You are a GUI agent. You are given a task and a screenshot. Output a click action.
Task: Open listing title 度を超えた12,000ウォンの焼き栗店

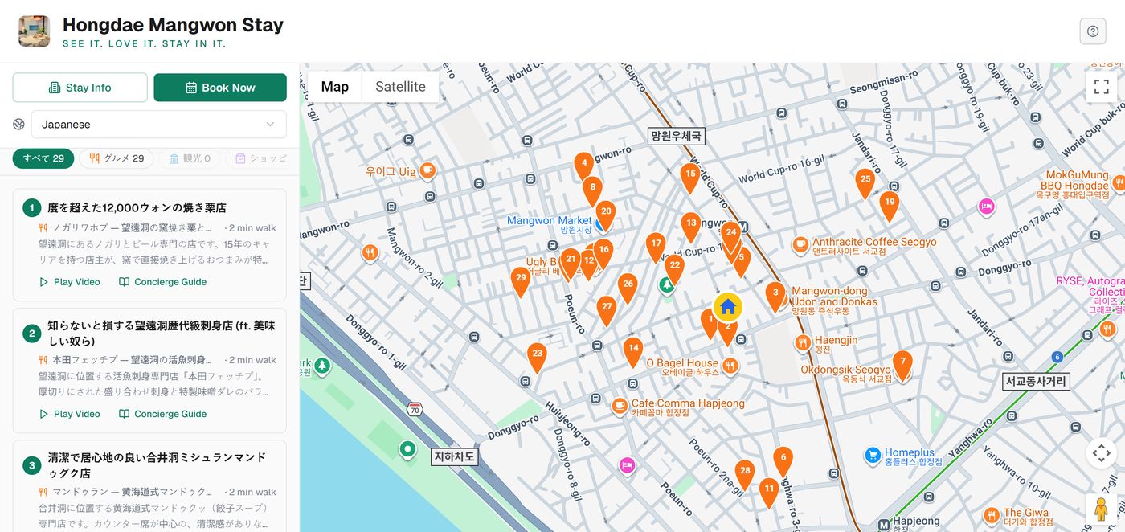click(x=137, y=208)
